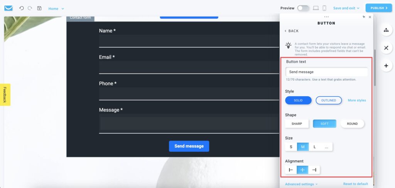
Task: Choose the SOFT shape option
Action: (x=324, y=124)
